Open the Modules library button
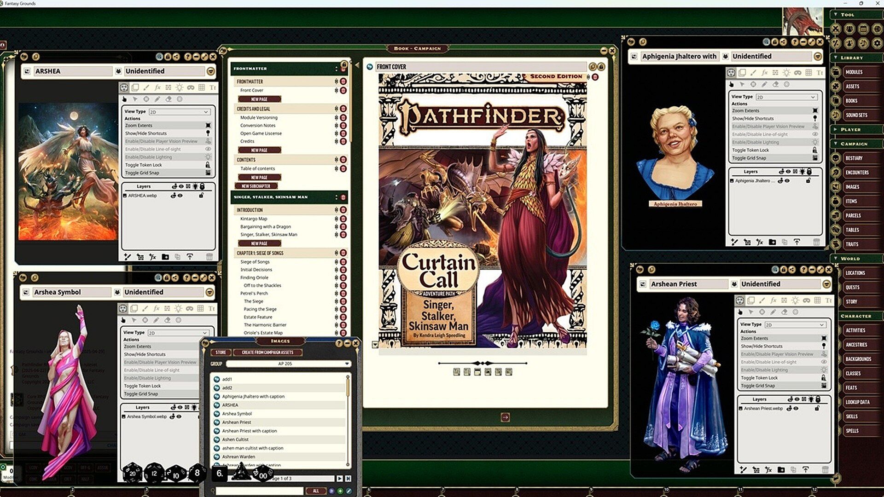The width and height of the screenshot is (884, 497). tap(854, 72)
